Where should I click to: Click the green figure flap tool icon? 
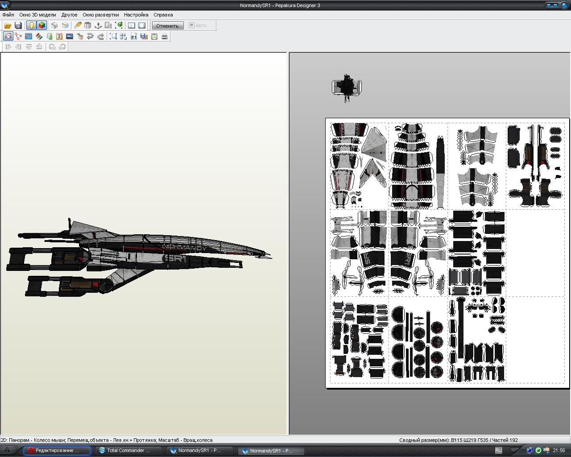pyautogui.click(x=49, y=36)
